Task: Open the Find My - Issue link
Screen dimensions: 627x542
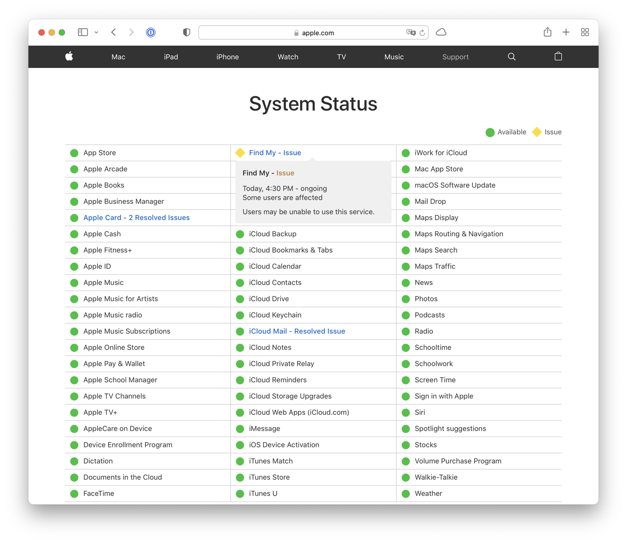Action: (275, 152)
